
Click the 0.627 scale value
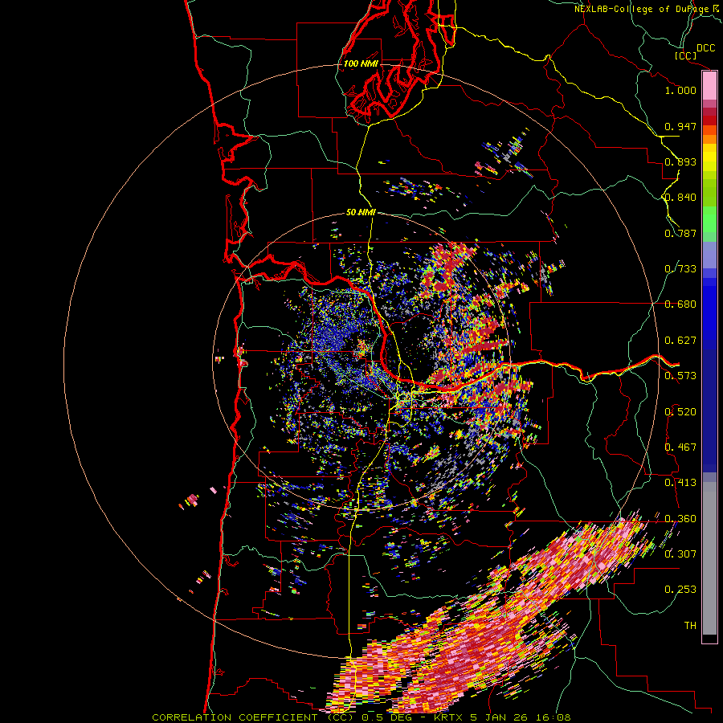[680, 341]
